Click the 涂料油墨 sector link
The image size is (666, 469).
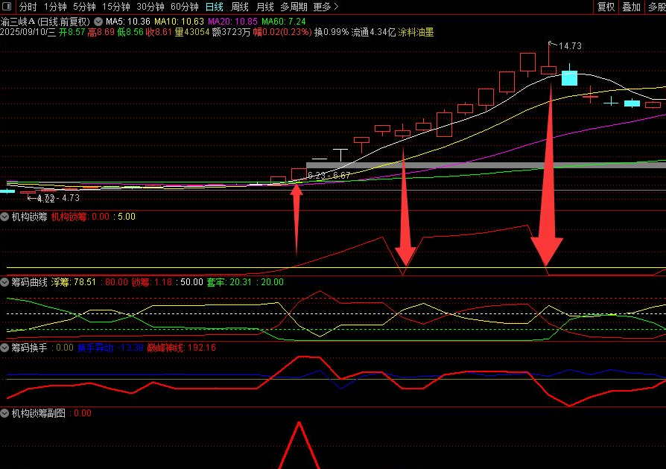416,33
